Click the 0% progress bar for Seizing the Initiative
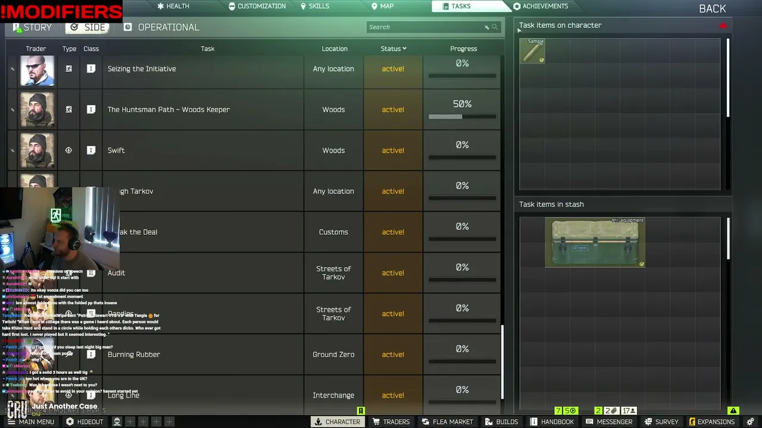Image resolution: width=762 pixels, height=428 pixels. [462, 75]
